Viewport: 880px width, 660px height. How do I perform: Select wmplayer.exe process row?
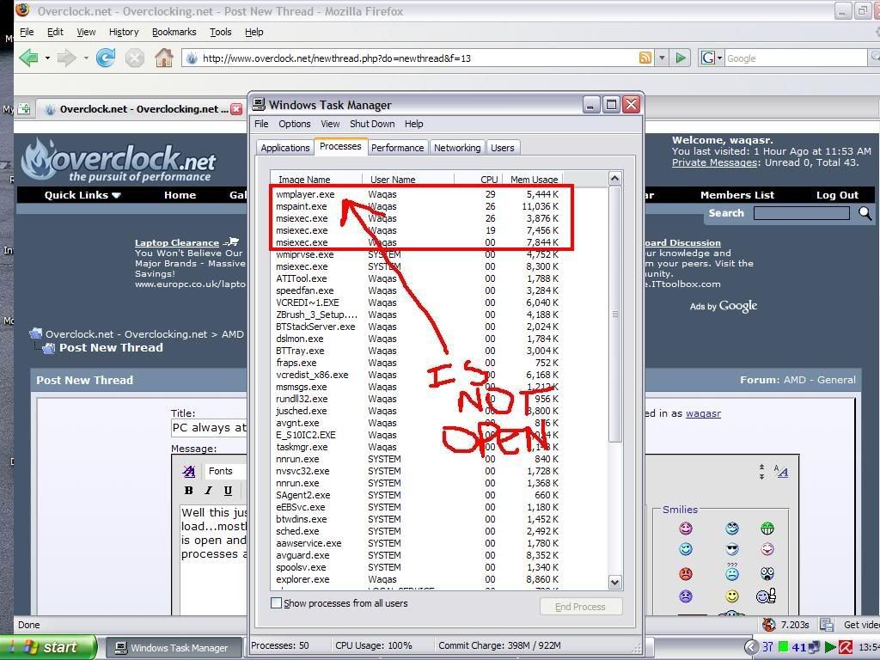417,194
